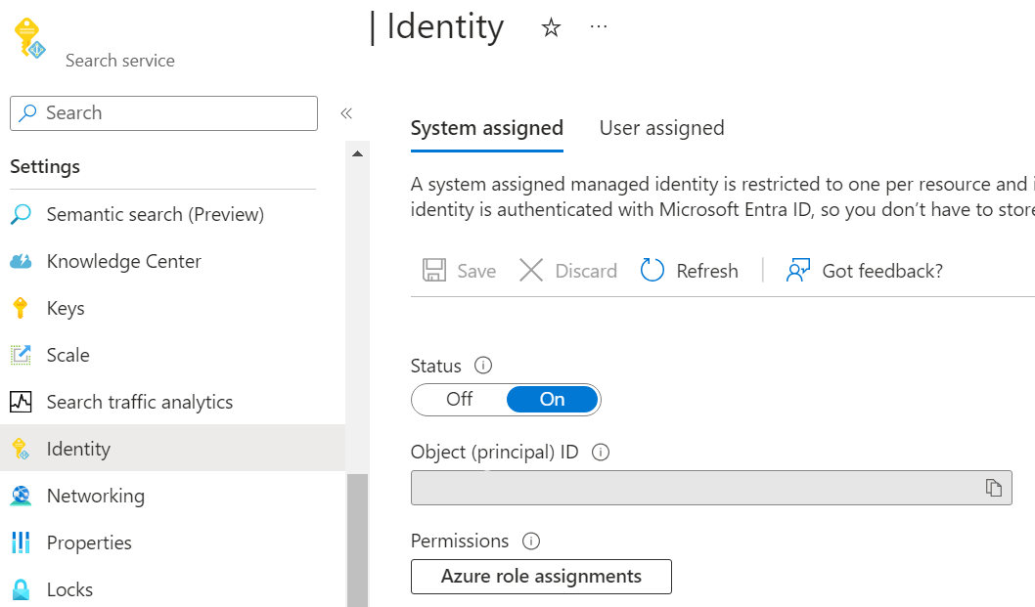Image resolution: width=1035 pixels, height=607 pixels.
Task: Open the more options ellipsis menu
Action: [x=599, y=26]
